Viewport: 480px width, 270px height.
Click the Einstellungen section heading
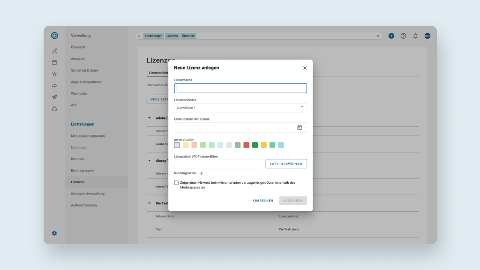click(x=82, y=124)
